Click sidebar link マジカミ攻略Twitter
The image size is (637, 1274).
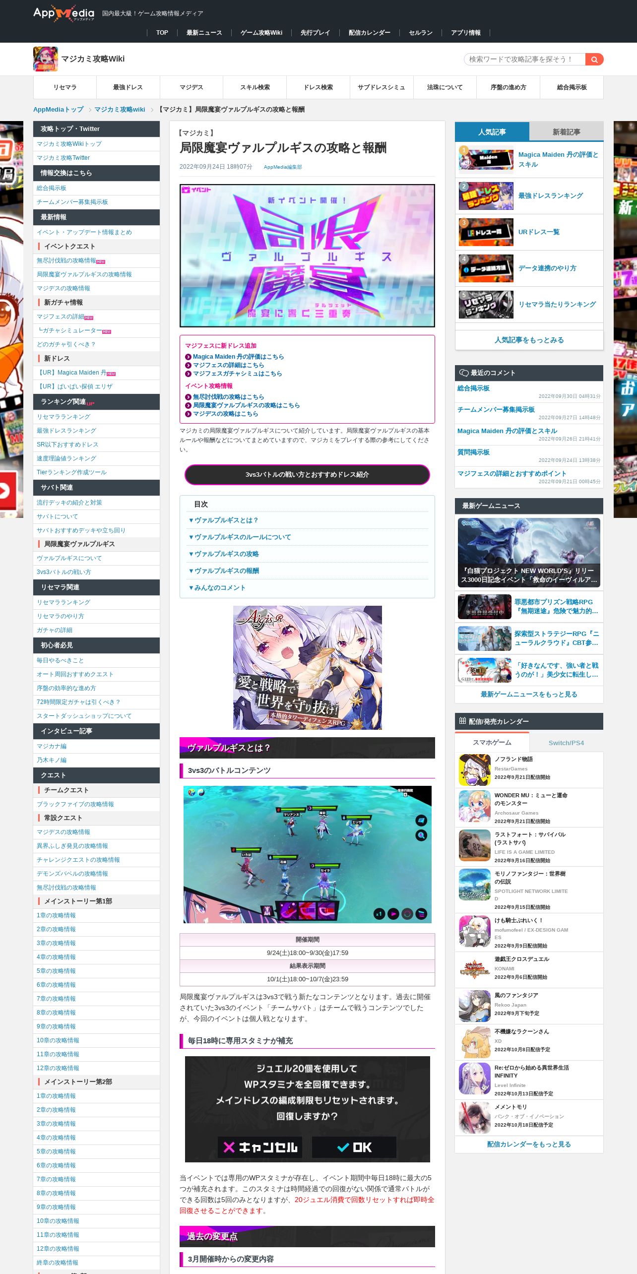tap(63, 158)
